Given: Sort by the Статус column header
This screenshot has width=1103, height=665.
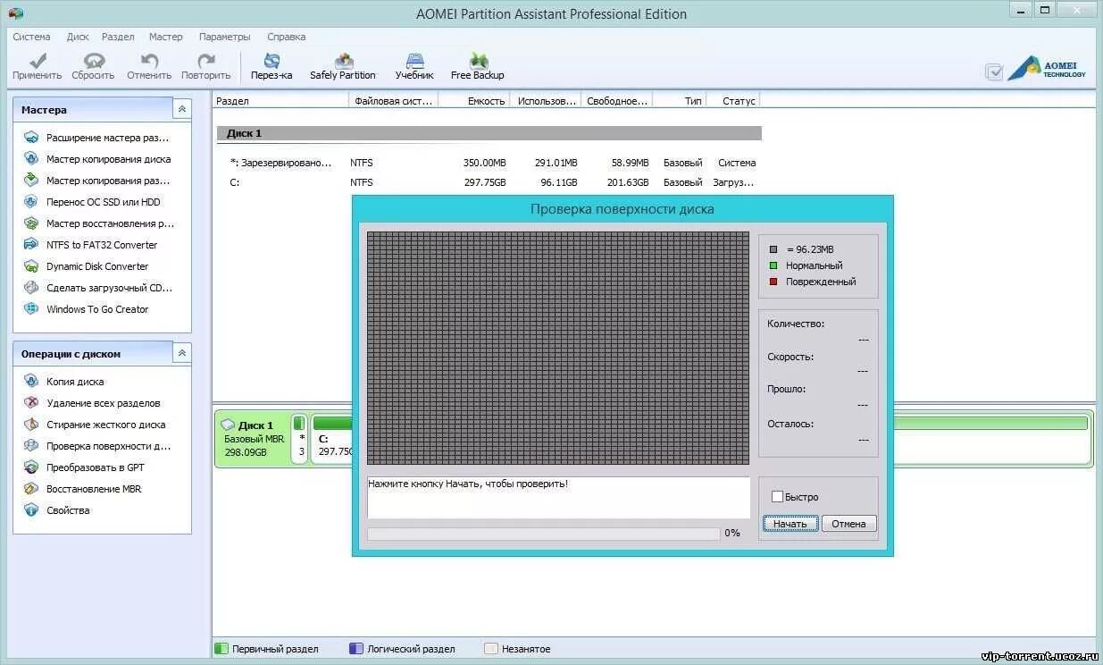Looking at the screenshot, I should [732, 101].
